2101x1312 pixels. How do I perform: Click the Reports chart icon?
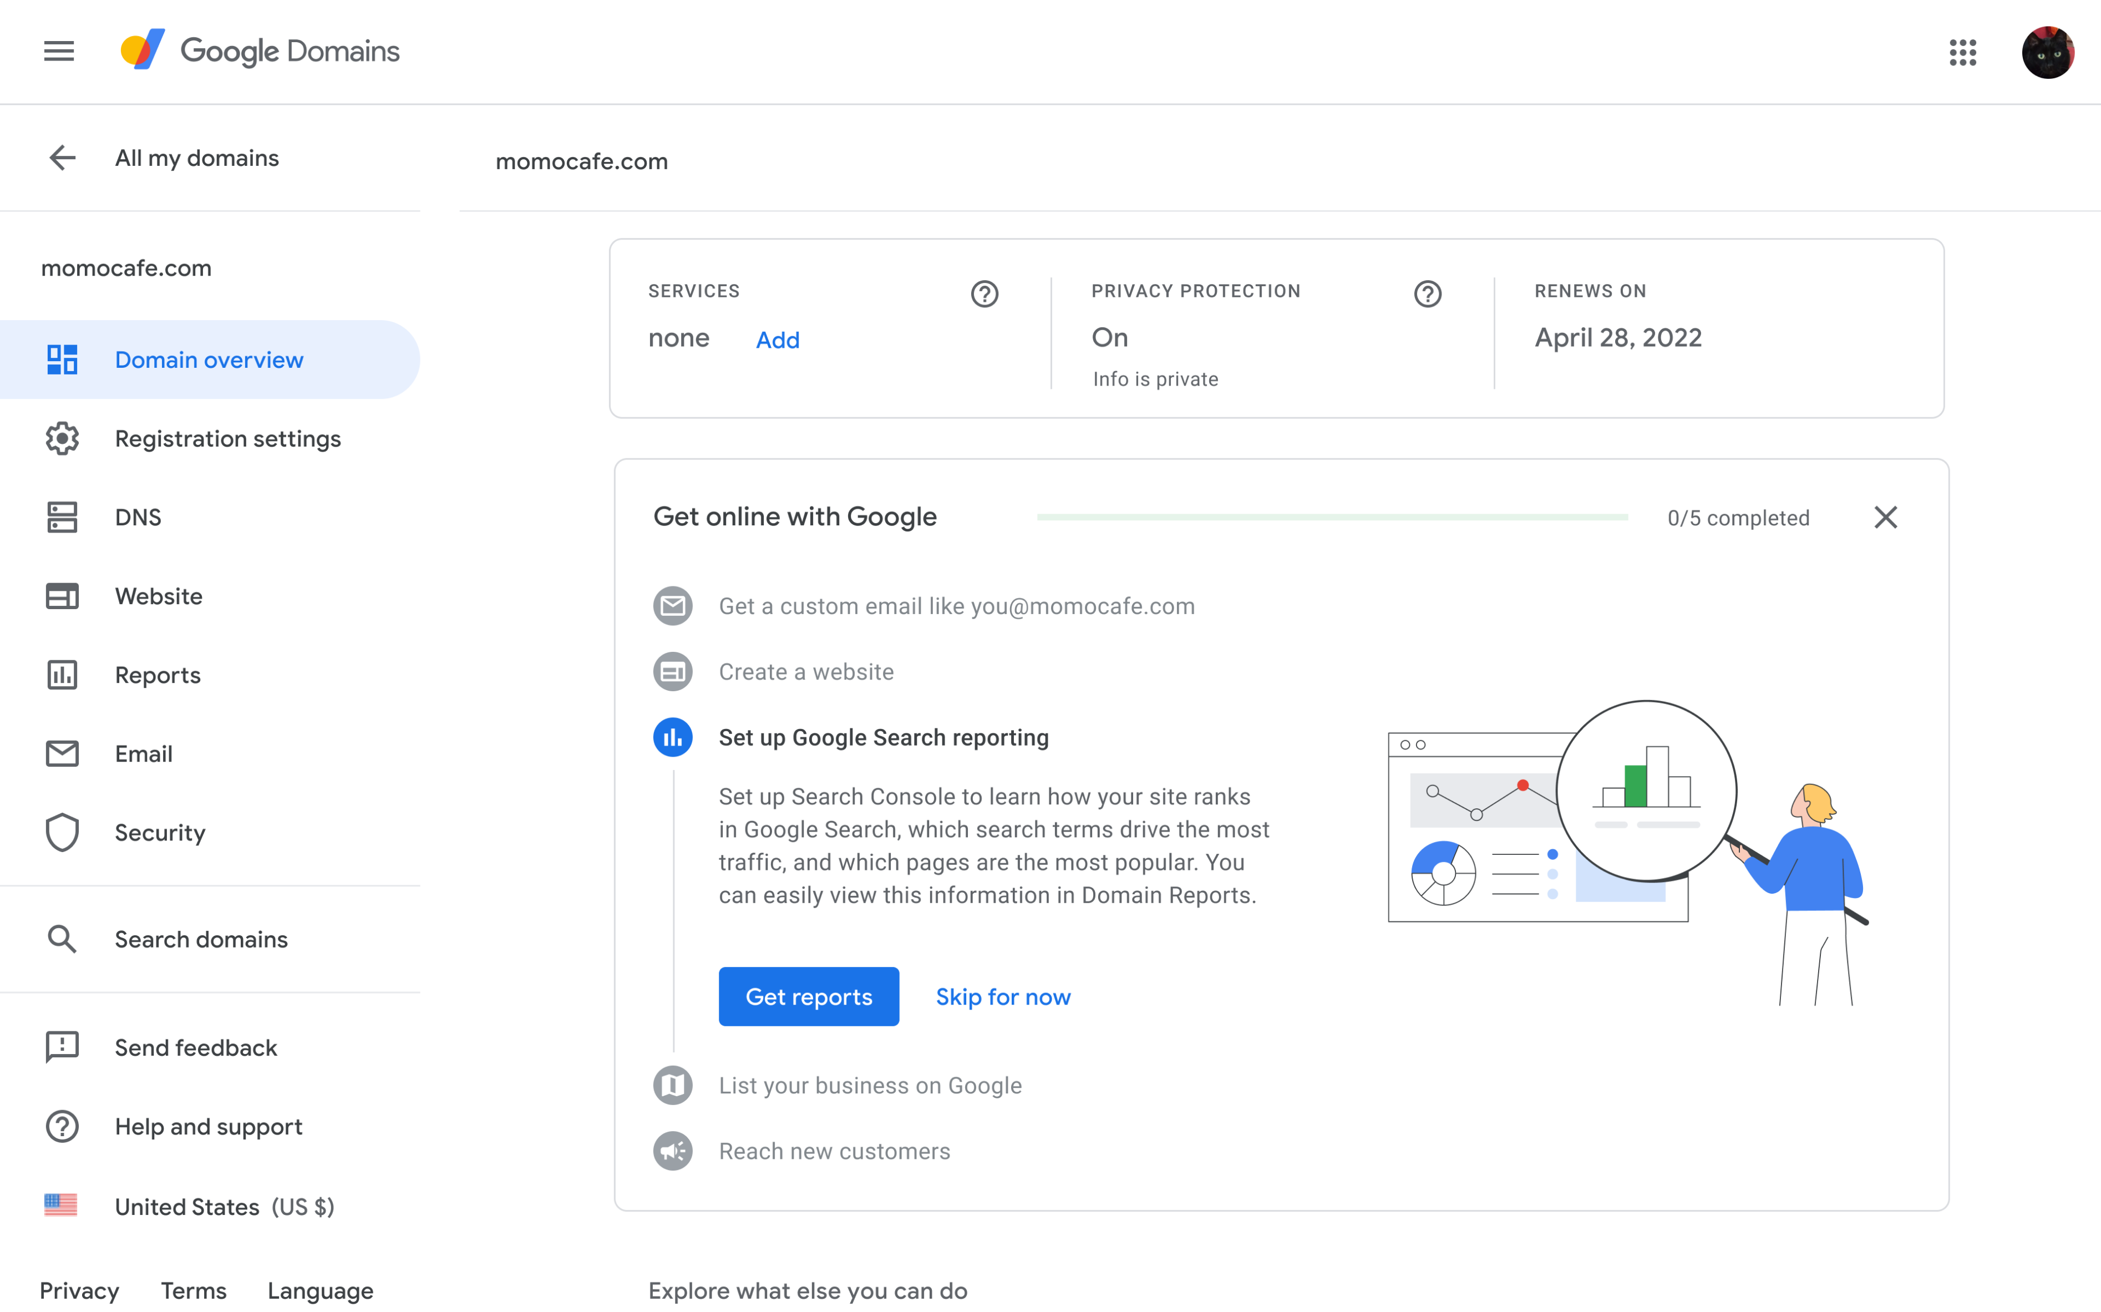click(63, 675)
